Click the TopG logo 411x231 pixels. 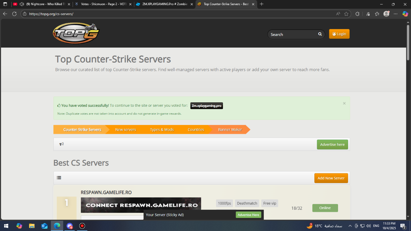click(x=76, y=34)
